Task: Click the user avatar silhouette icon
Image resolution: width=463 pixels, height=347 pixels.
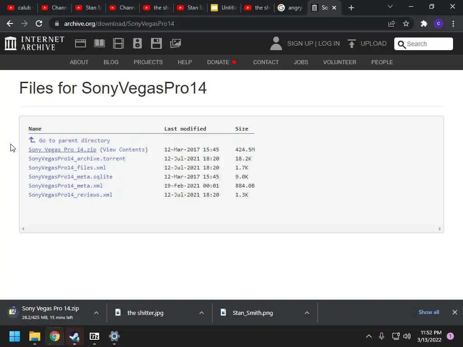Action: point(276,43)
